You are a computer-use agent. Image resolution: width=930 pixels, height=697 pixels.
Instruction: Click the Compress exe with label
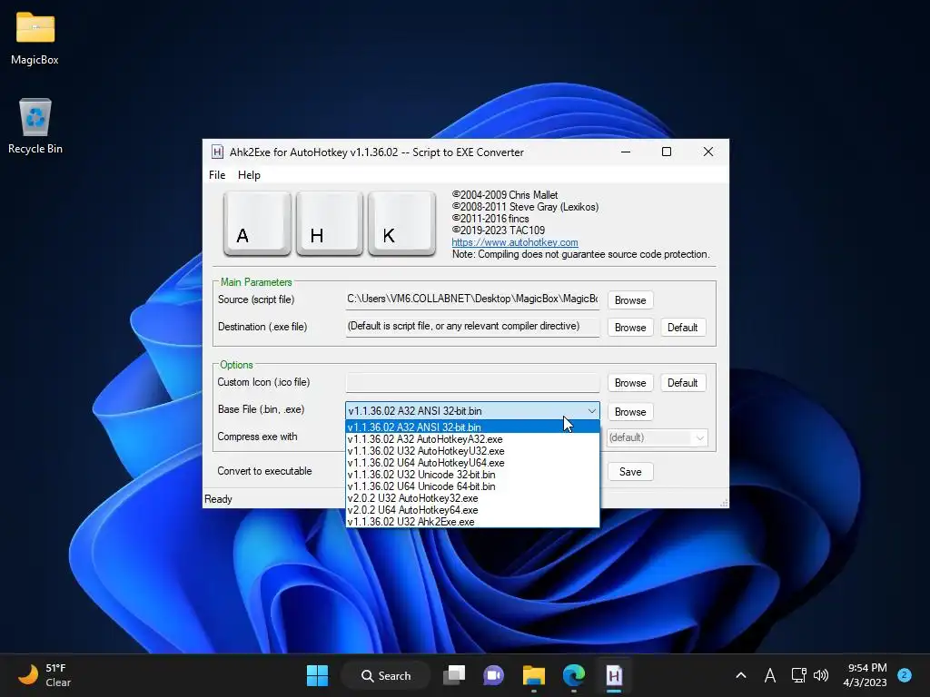coord(257,437)
